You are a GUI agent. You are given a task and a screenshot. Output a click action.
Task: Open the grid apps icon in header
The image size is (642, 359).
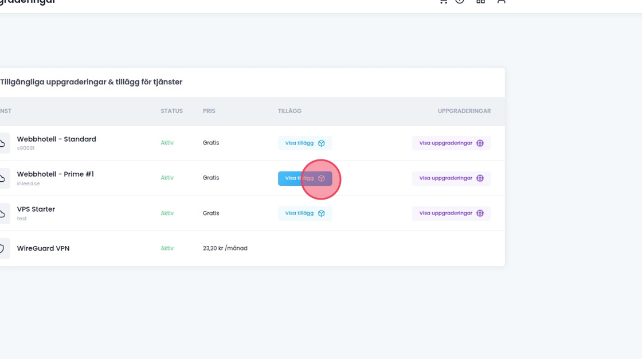pyautogui.click(x=480, y=2)
